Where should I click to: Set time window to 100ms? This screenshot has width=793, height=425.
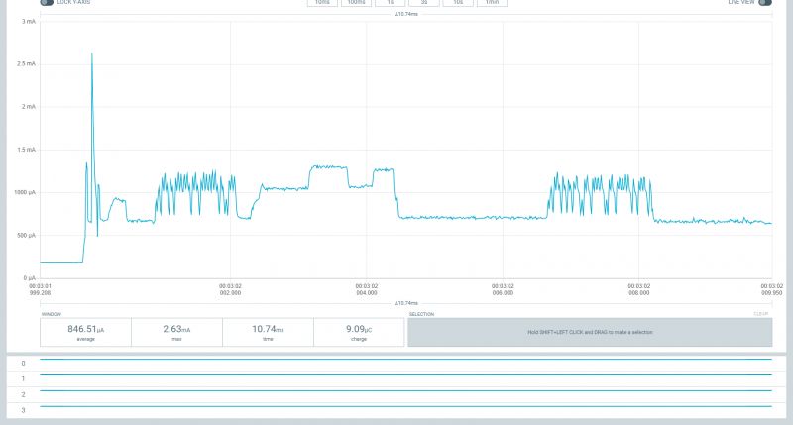coord(356,3)
